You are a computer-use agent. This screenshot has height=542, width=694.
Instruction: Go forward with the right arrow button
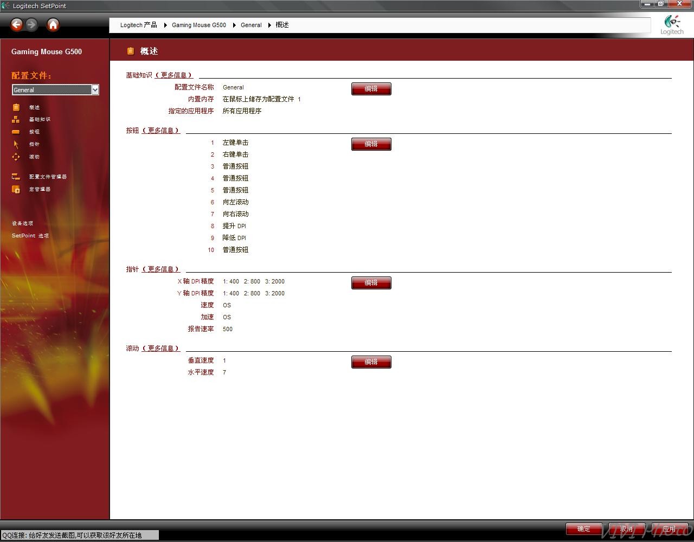coord(31,24)
